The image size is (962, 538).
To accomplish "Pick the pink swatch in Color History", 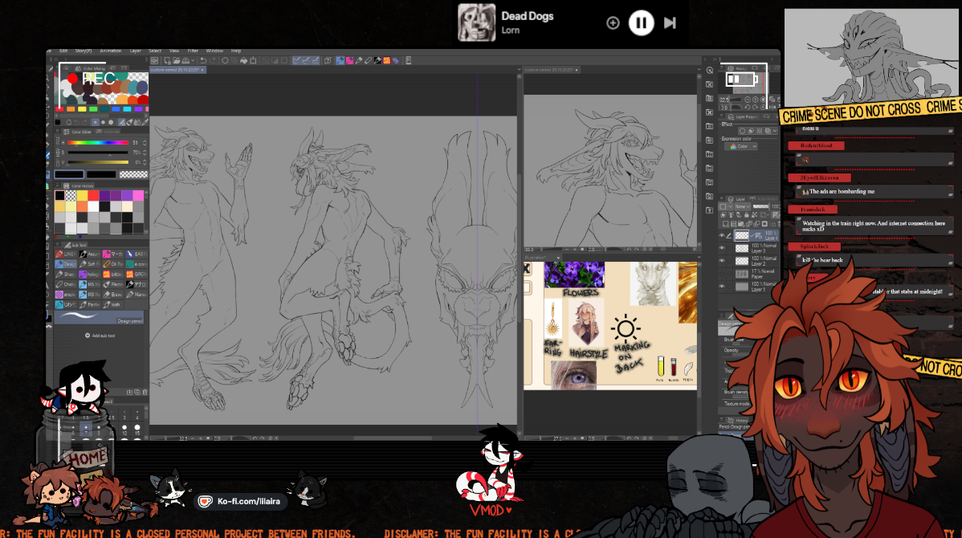I will pos(138,196).
